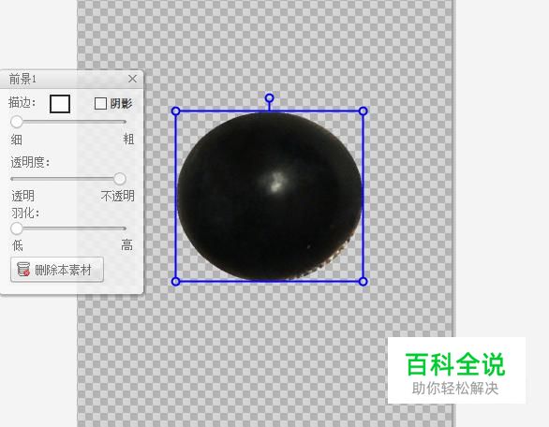The image size is (549, 427).
Task: Open the 描边 stroke color swatch
Action: [60, 104]
